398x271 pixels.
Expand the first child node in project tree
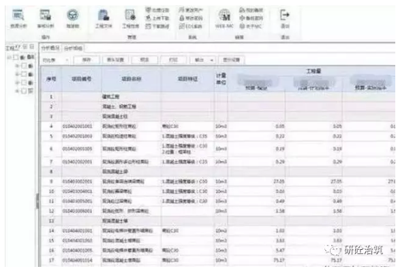17,66
